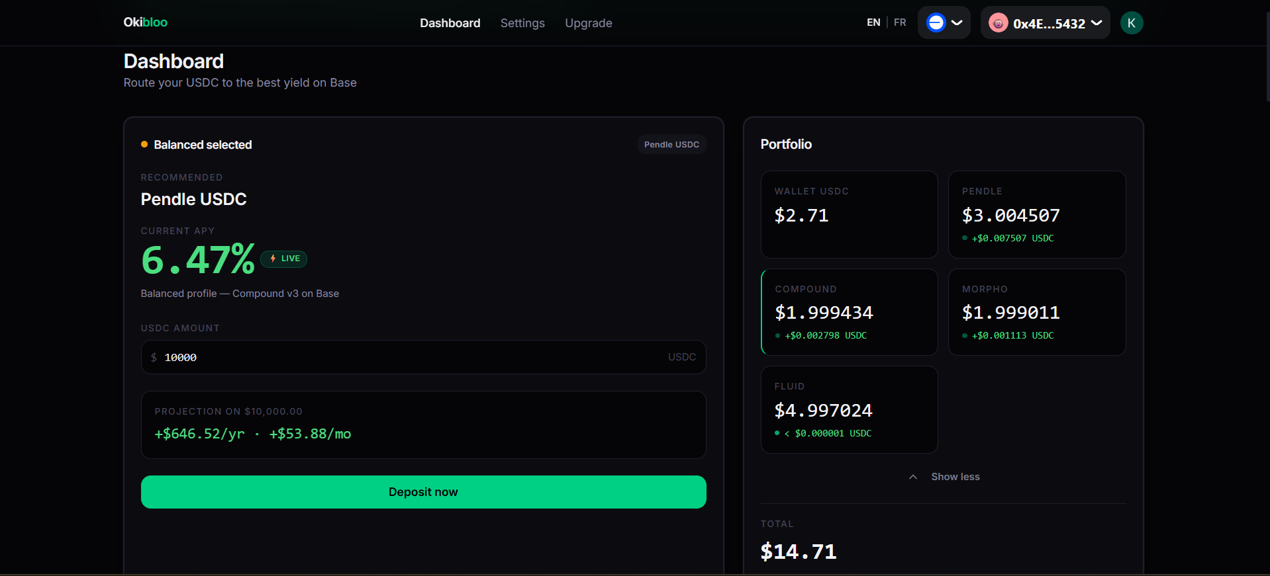Click the +$646.52/yr projection text

(x=199, y=434)
